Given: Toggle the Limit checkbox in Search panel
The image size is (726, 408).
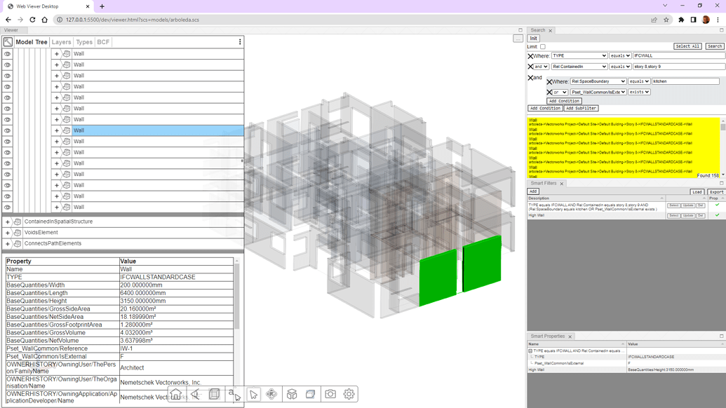Looking at the screenshot, I should (x=543, y=47).
